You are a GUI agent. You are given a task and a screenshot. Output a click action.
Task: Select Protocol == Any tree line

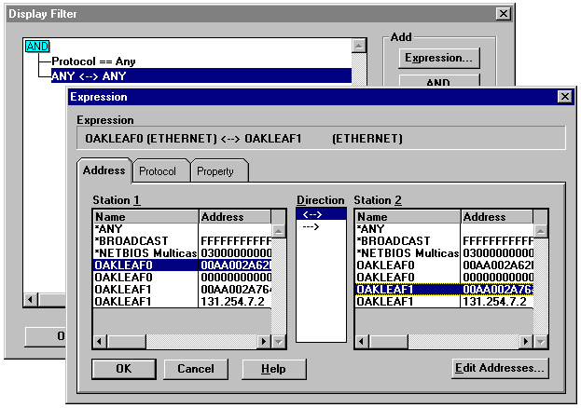(x=93, y=61)
